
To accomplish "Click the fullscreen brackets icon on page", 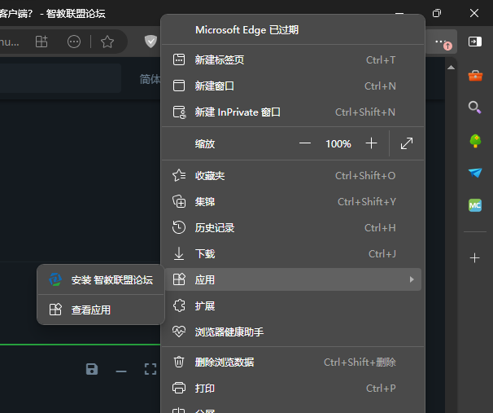I will point(151,369).
